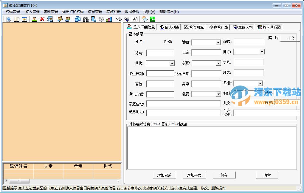Click the 增加子女 add children button
Screen dimensions: 304x193
tap(194, 175)
